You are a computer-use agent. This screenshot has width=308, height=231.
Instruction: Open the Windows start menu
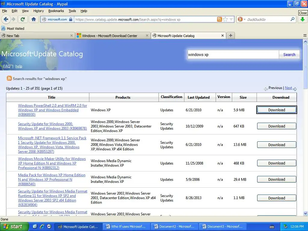point(14,226)
